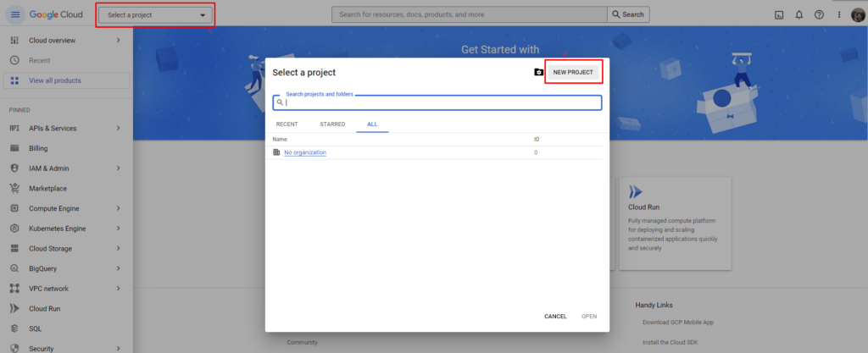The height and width of the screenshot is (353, 868).
Task: Activate Cloud Shell terminal icon
Action: [779, 14]
